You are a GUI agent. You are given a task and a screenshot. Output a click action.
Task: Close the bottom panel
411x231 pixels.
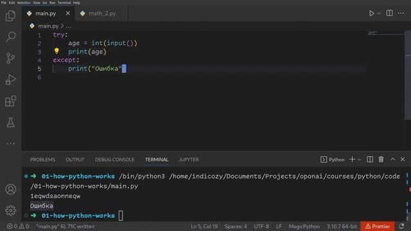pyautogui.click(x=403, y=159)
